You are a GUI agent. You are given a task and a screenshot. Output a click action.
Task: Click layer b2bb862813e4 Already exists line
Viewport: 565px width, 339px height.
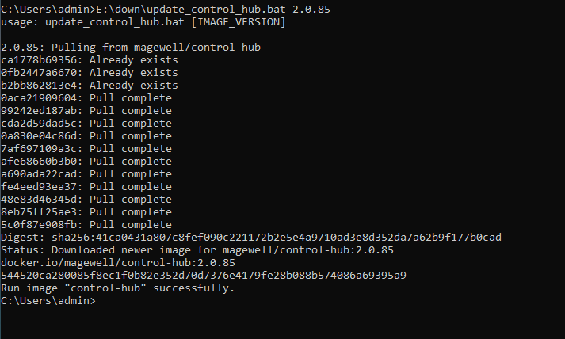90,86
